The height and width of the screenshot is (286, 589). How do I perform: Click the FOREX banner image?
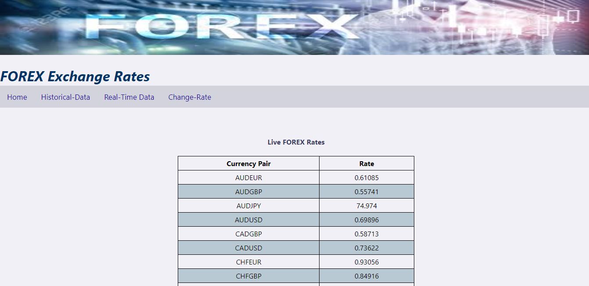pos(294,27)
